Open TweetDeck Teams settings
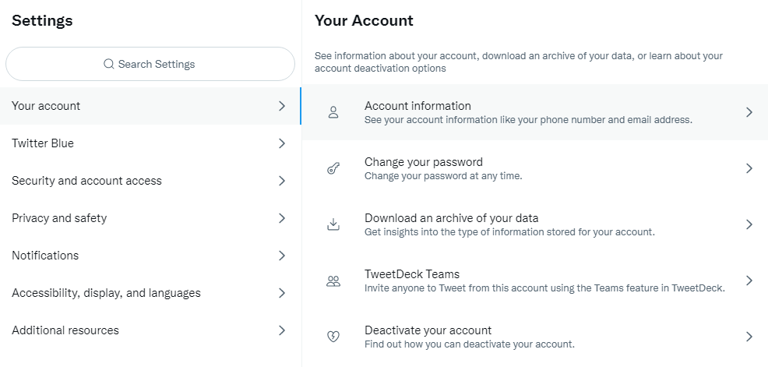768x367 pixels. coord(412,275)
